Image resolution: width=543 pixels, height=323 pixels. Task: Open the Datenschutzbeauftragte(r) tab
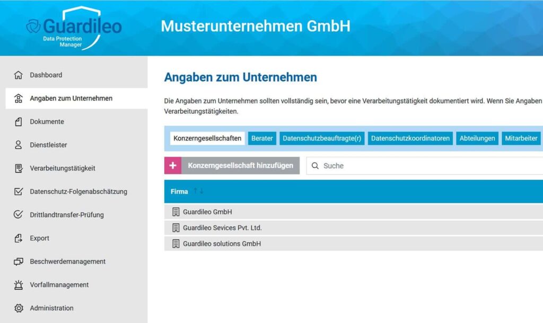coord(322,138)
